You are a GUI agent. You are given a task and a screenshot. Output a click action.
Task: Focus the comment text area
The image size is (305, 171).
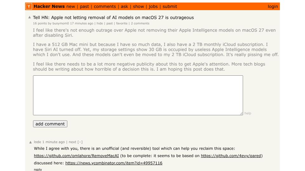click(x=138, y=95)
